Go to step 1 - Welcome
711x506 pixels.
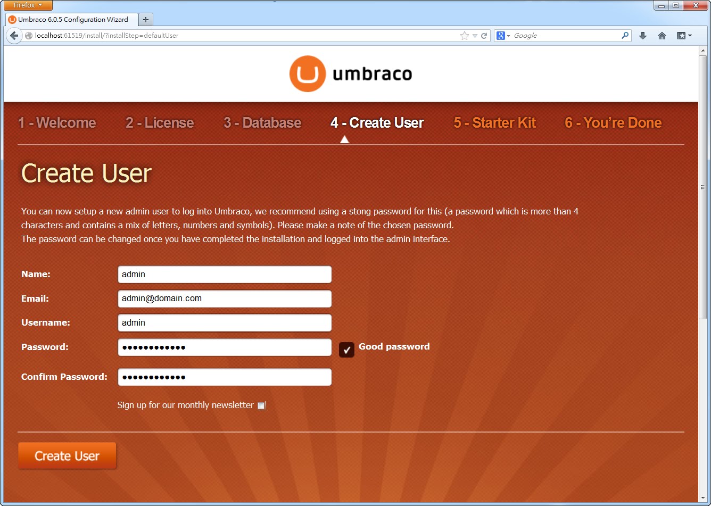coord(57,123)
